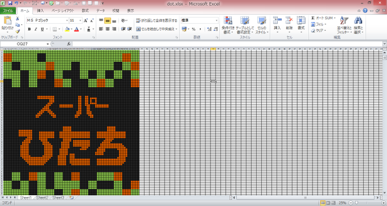Viewport: 387px width, 206px height.
Task: Toggle Italic formatting
Action: coord(36,29)
